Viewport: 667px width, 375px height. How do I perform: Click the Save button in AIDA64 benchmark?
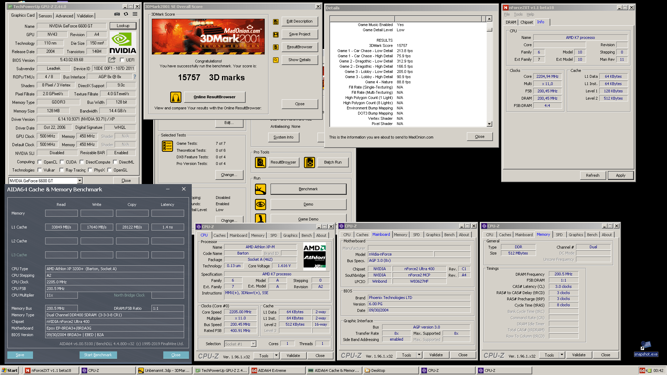pos(20,355)
